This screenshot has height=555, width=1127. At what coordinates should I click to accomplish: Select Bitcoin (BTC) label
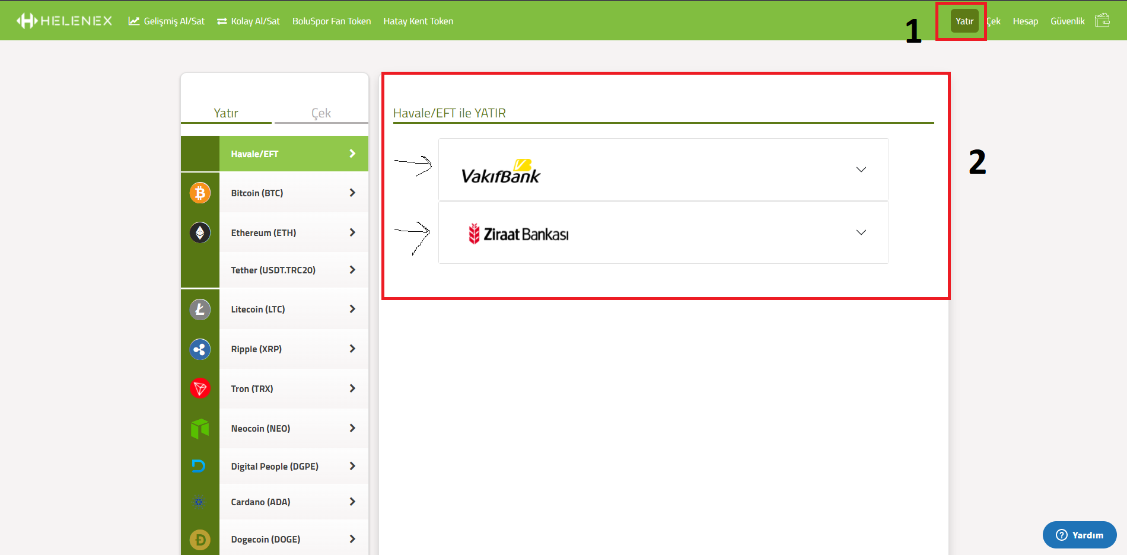[257, 193]
